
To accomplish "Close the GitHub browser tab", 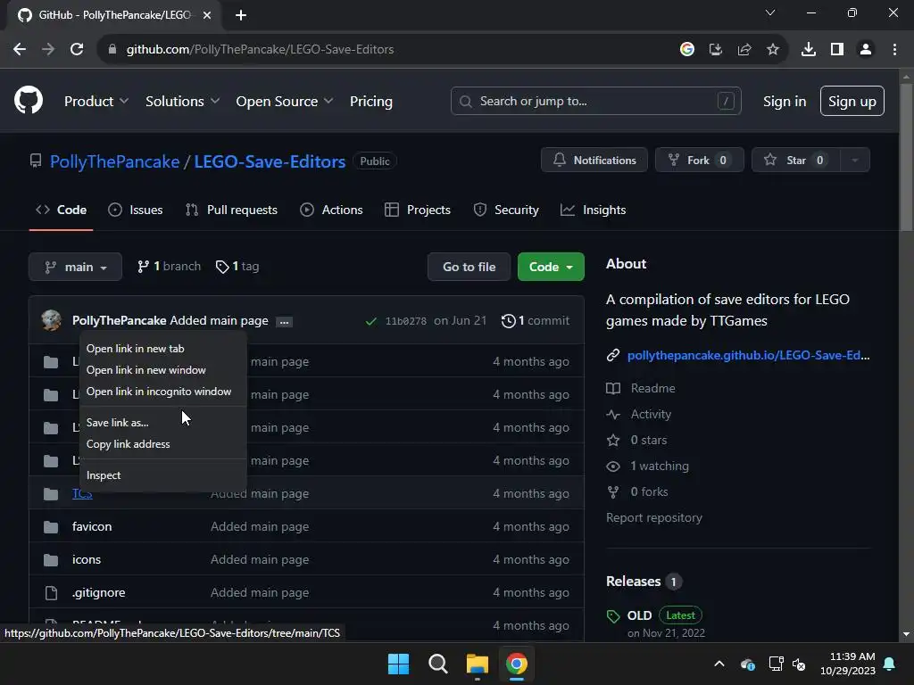I will pos(207,15).
